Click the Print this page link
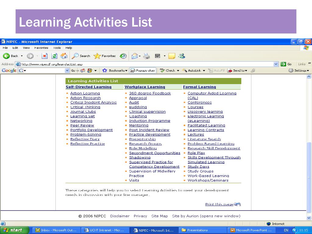Viewport: 312px width, 234px height. pyautogui.click(x=219, y=204)
